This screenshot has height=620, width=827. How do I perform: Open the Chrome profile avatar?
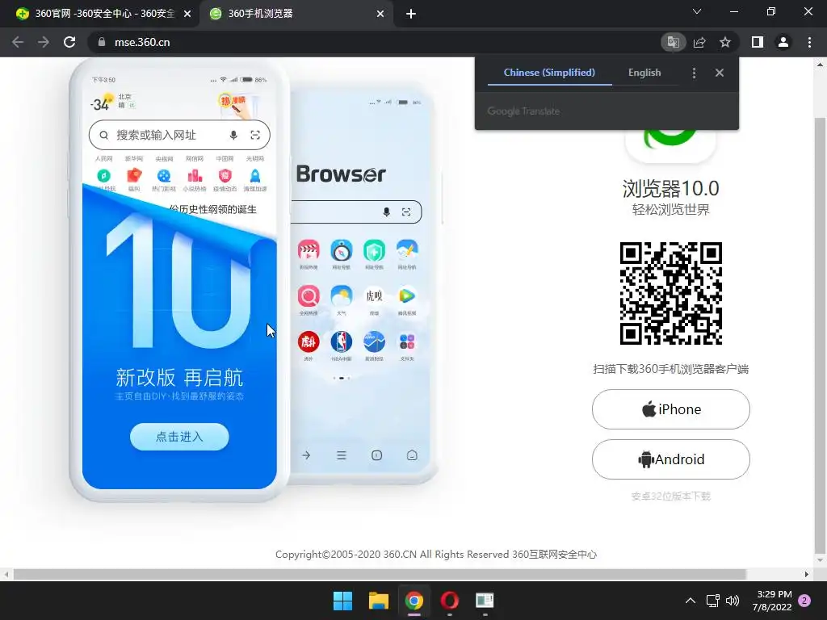(783, 42)
